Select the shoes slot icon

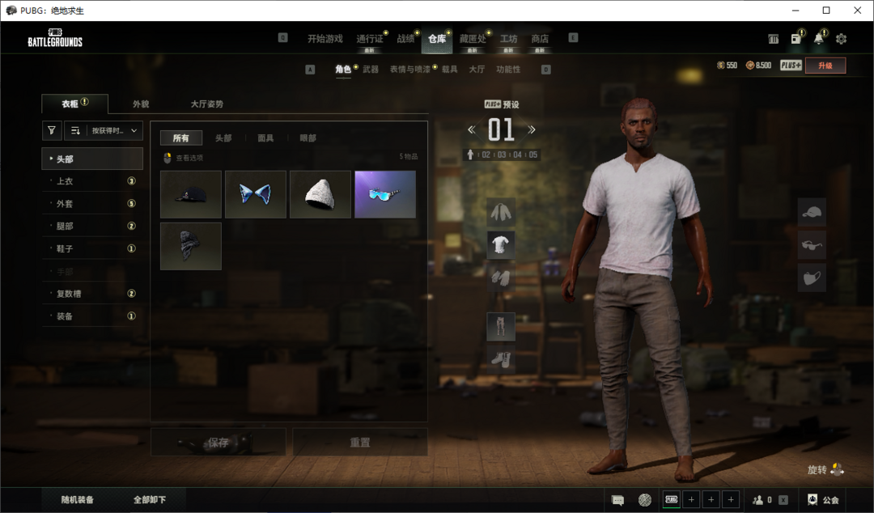tap(501, 359)
